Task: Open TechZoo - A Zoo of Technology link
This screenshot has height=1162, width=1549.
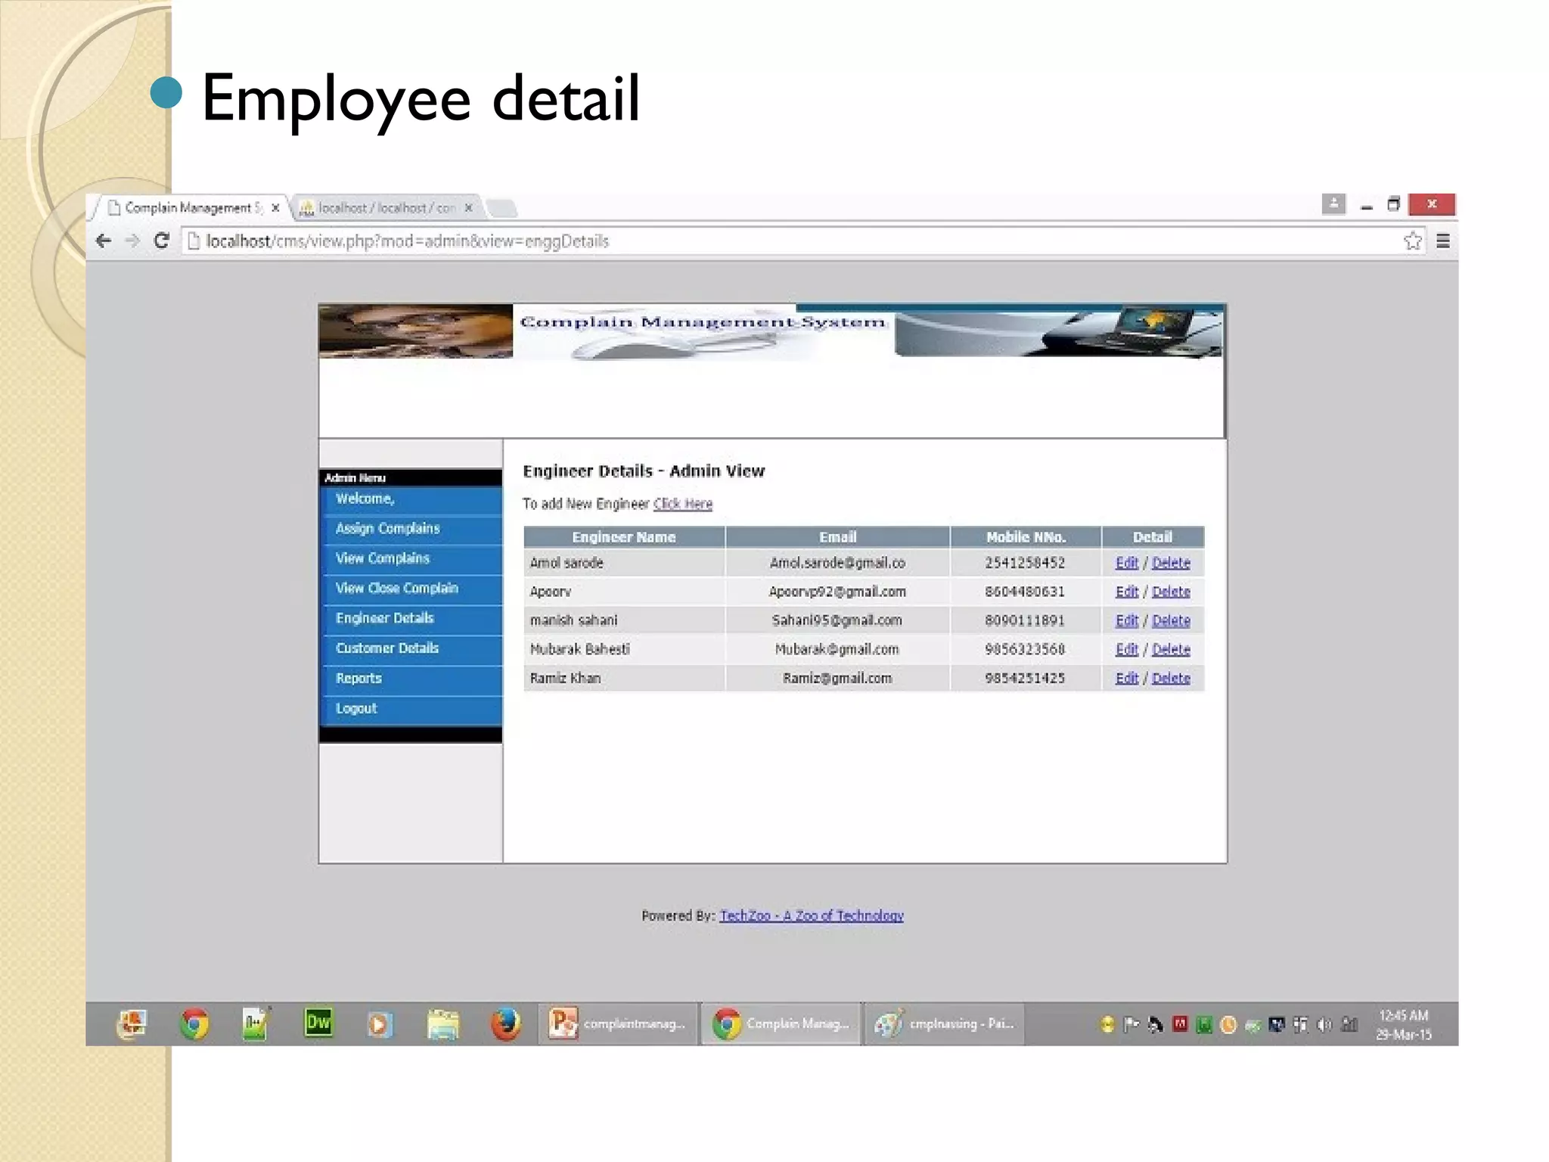Action: pyautogui.click(x=812, y=916)
